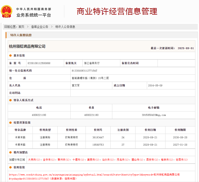Screen dimensions: 199x182
Task: Open the 襄樊市(1) region link
Action: pyautogui.click(x=93, y=160)
